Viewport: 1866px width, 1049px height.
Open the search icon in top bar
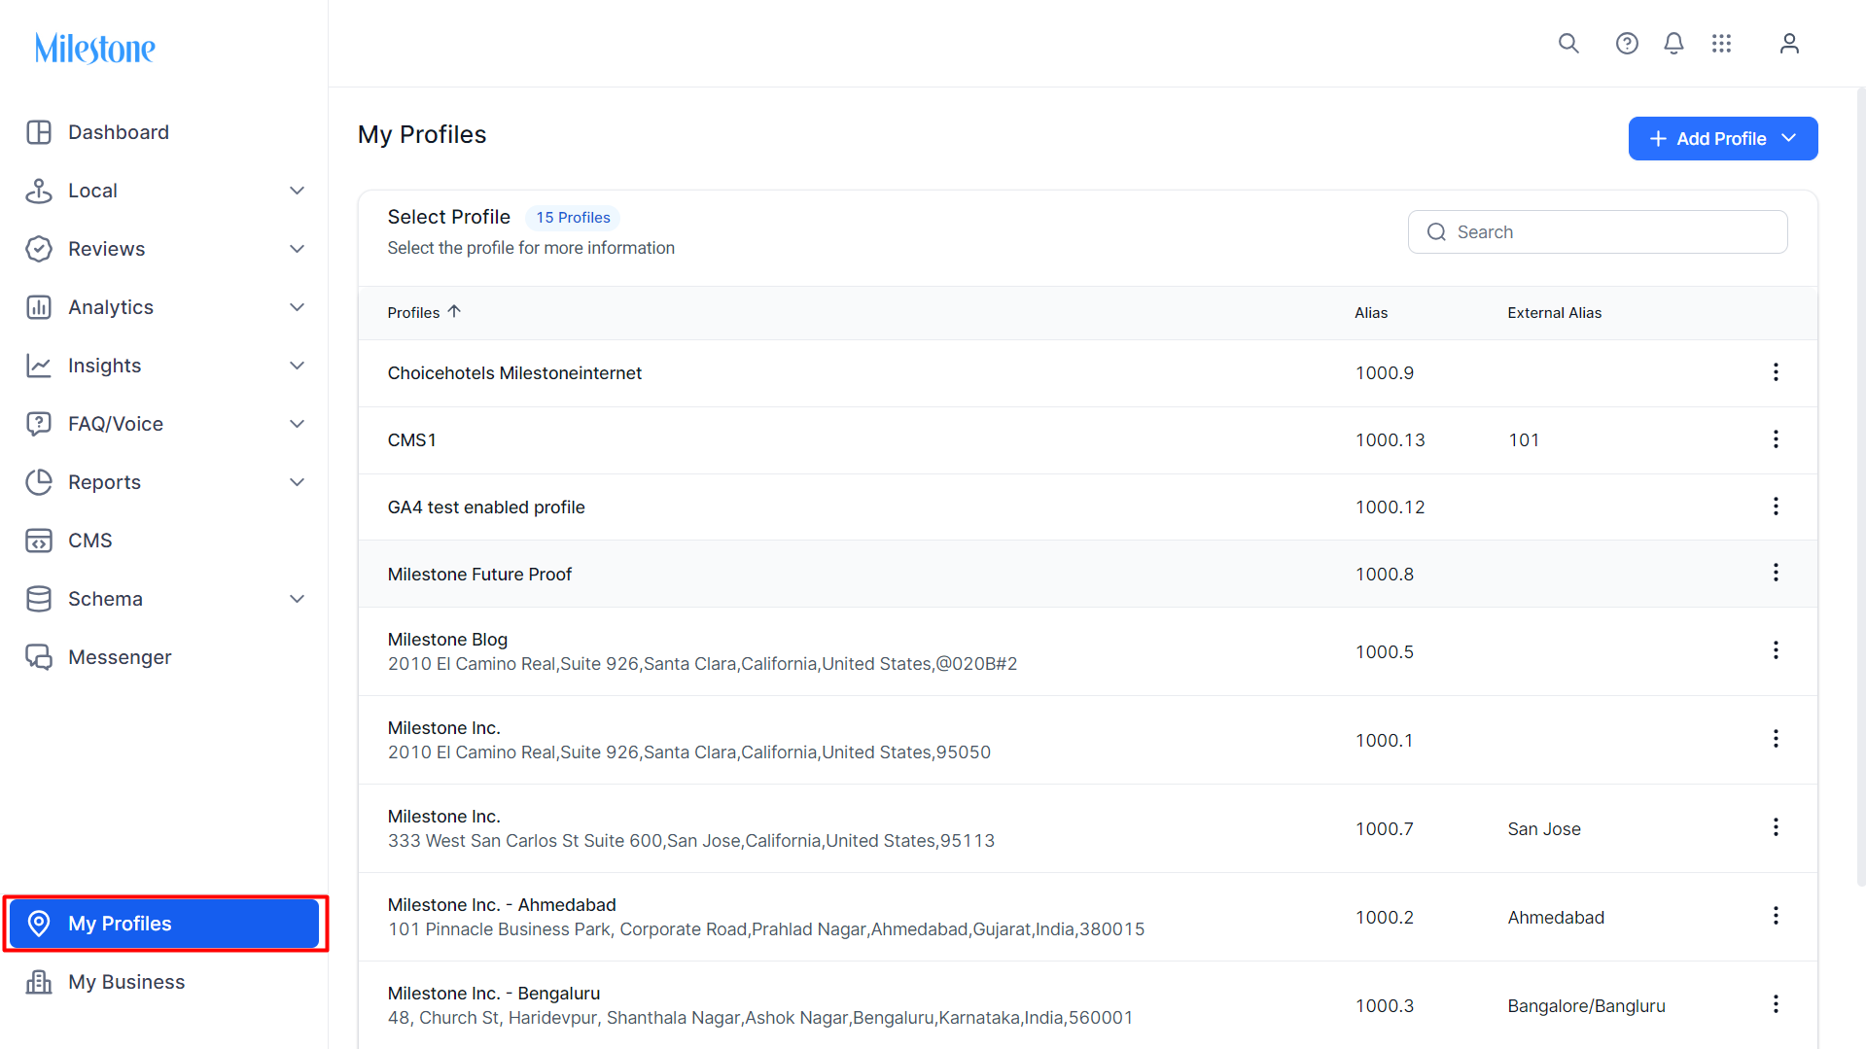coord(1568,44)
